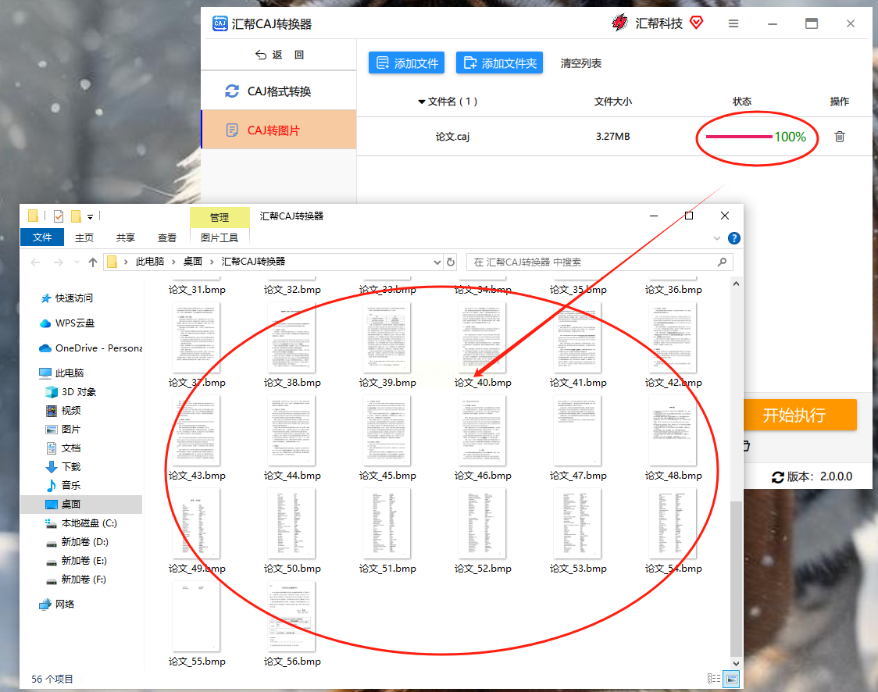Open Explorer help icon
The width and height of the screenshot is (878, 692).
(733, 238)
